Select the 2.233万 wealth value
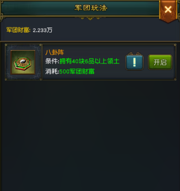180x191 pixels. coord(43,30)
